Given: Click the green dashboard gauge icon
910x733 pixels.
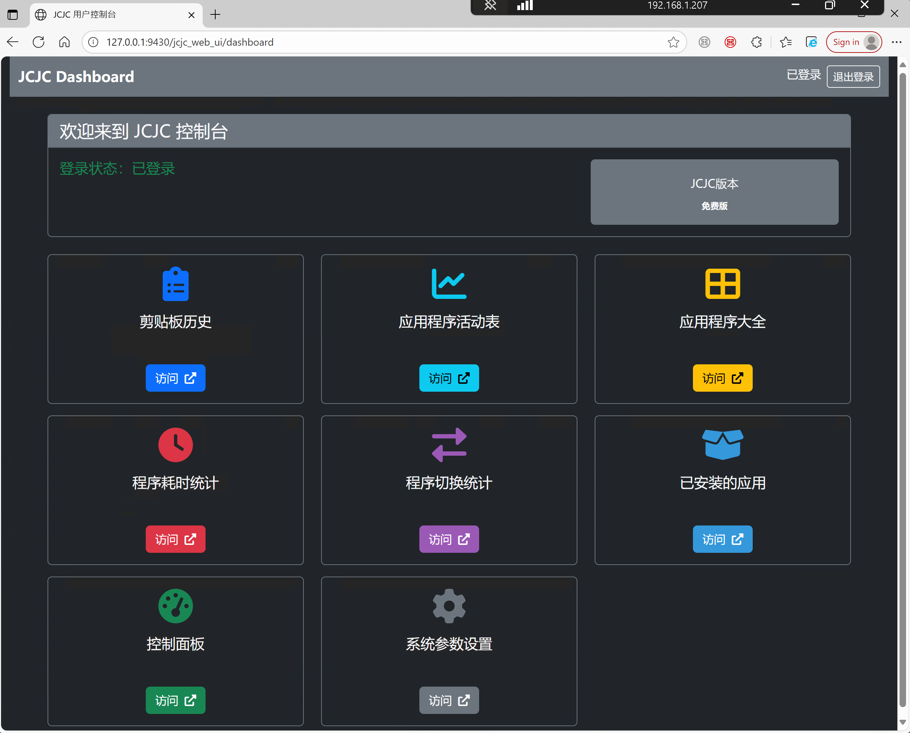Looking at the screenshot, I should (x=175, y=606).
